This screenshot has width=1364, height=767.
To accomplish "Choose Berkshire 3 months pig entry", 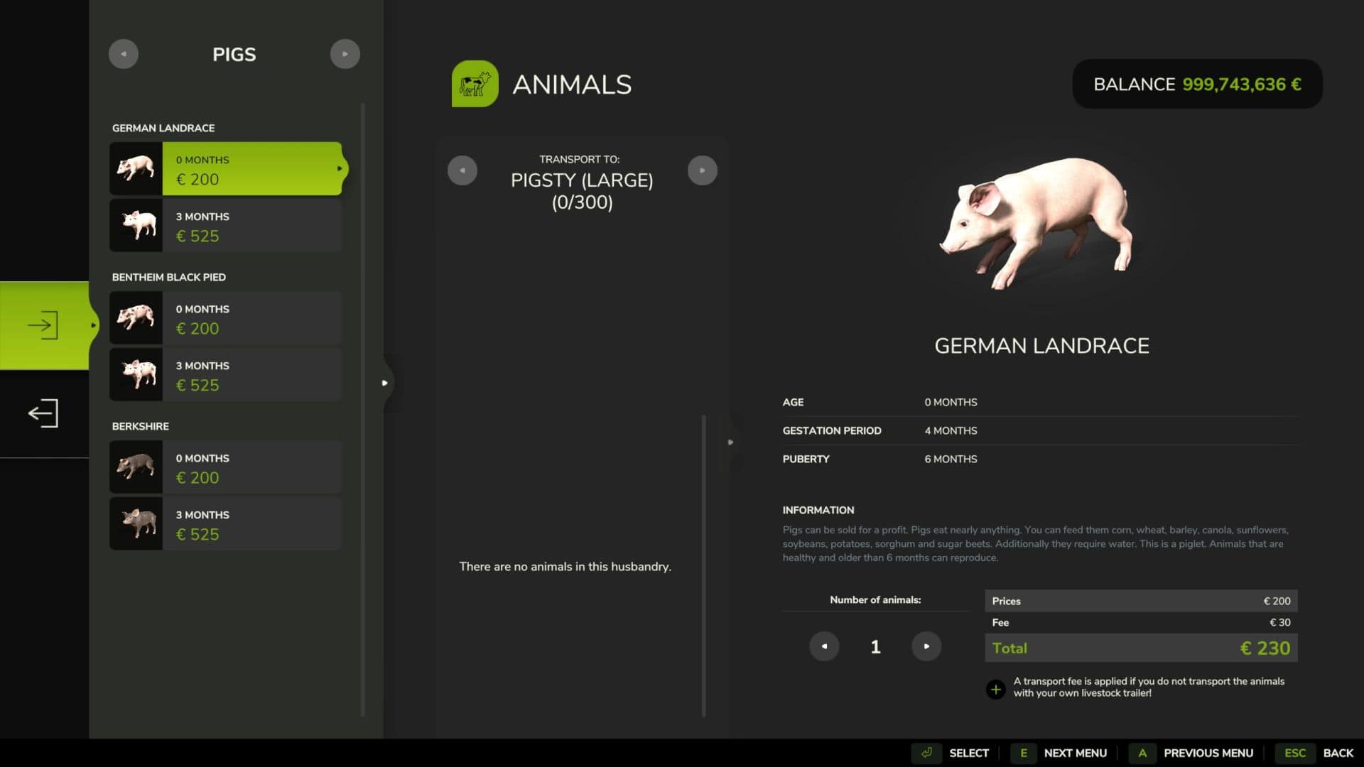I will click(251, 524).
